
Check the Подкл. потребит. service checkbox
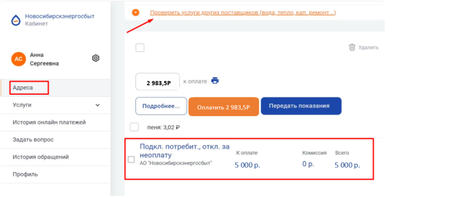click(x=131, y=159)
